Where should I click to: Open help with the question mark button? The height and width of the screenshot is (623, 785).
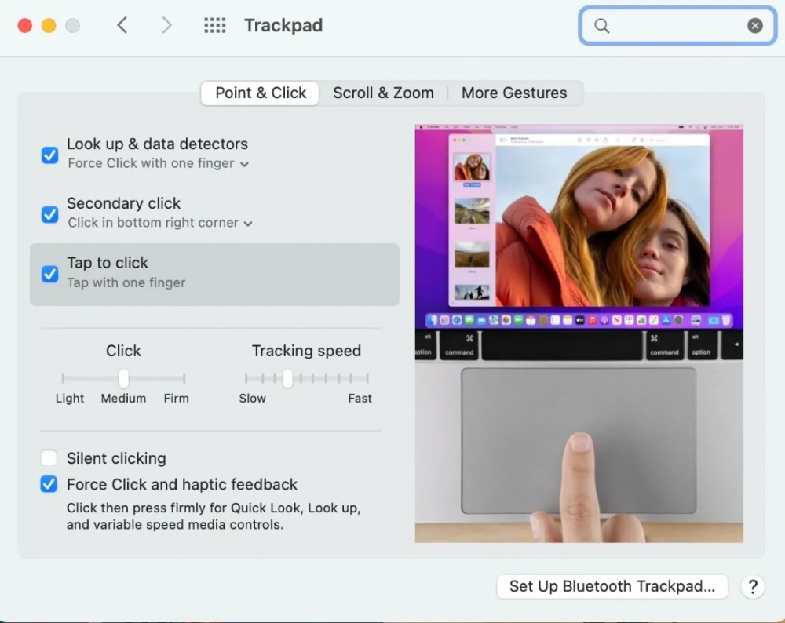(752, 587)
